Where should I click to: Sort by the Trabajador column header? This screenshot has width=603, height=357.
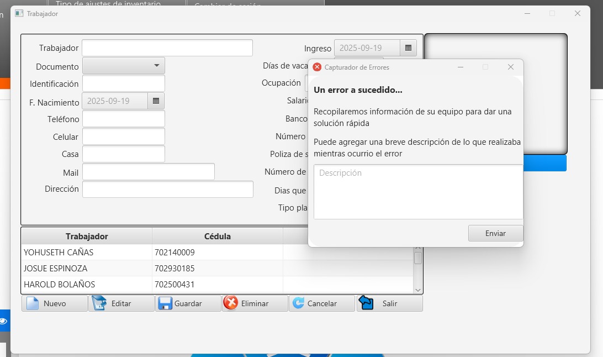(x=87, y=236)
